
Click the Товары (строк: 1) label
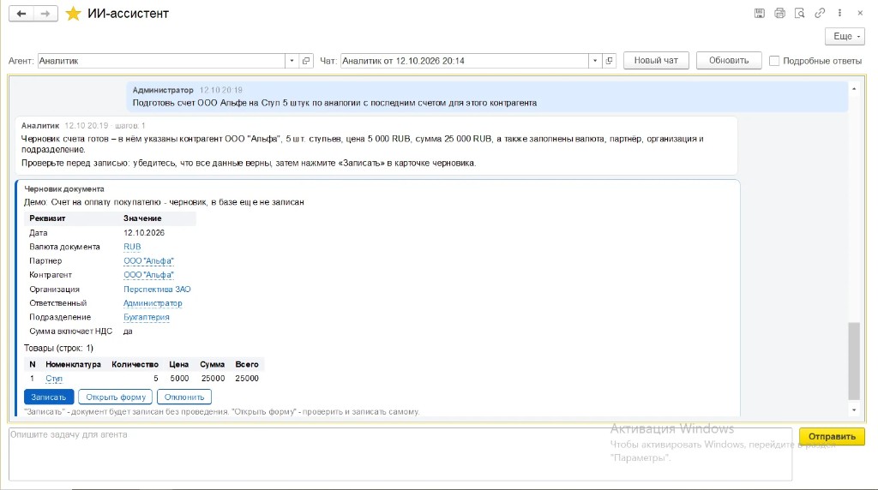(58, 348)
